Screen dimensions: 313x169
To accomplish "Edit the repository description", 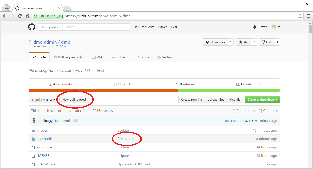I will [100, 70].
